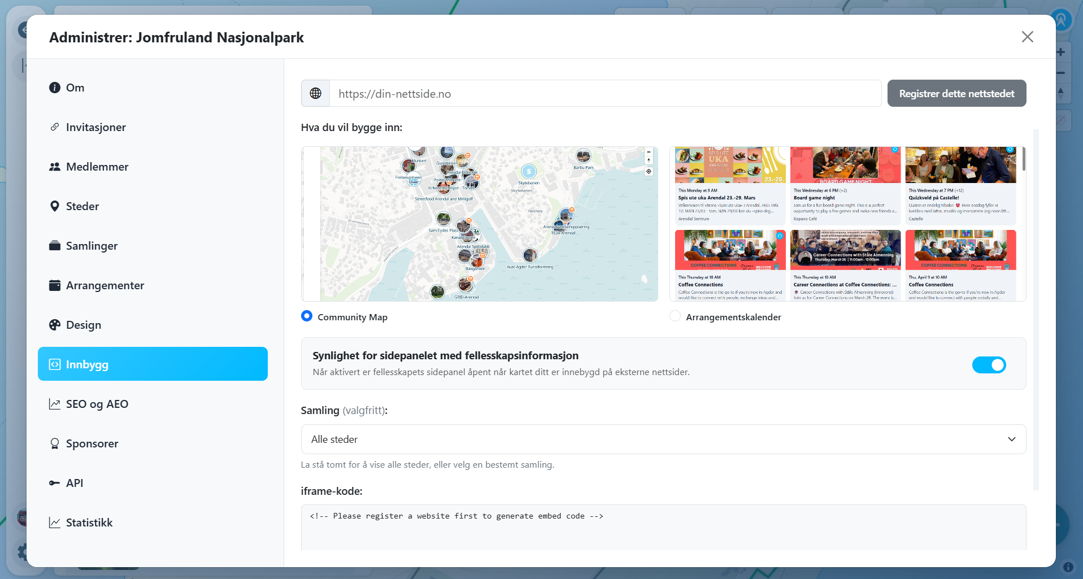Click the Steder location pin icon

[x=55, y=206]
